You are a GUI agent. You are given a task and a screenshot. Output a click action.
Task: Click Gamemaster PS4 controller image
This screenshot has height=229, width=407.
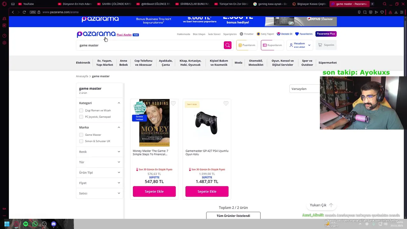pyautogui.click(x=207, y=123)
